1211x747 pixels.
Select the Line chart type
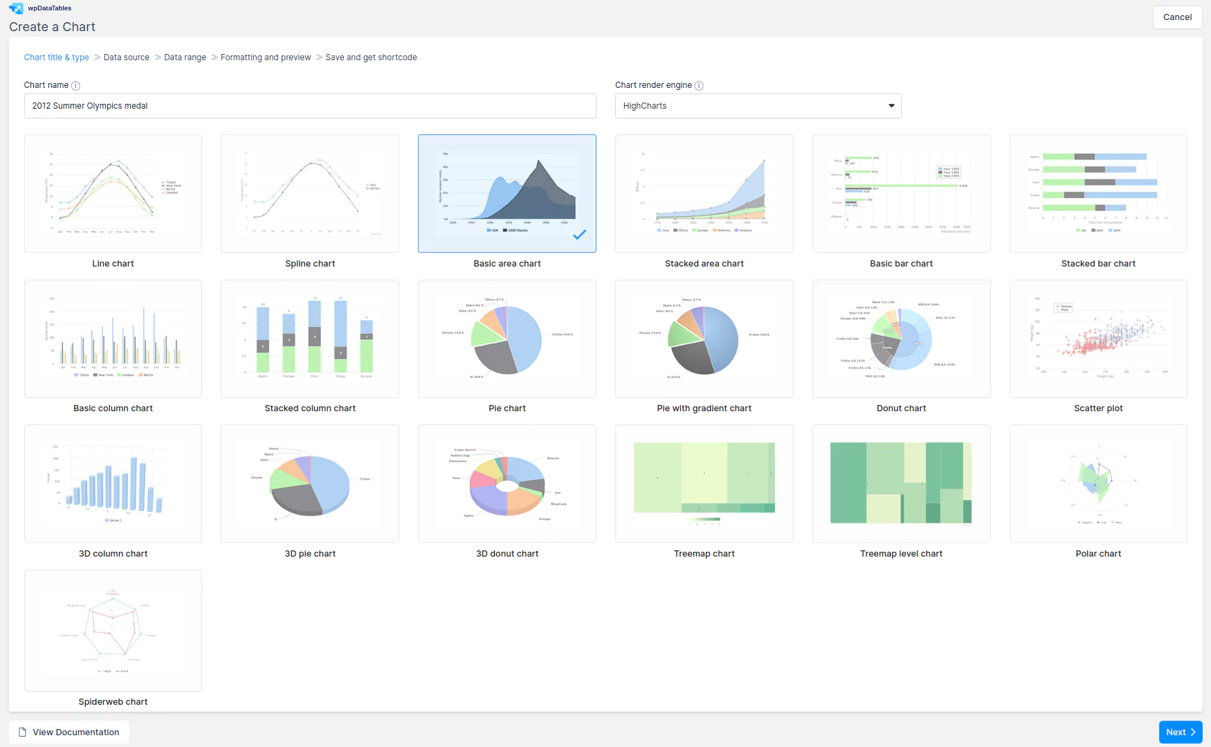[113, 194]
